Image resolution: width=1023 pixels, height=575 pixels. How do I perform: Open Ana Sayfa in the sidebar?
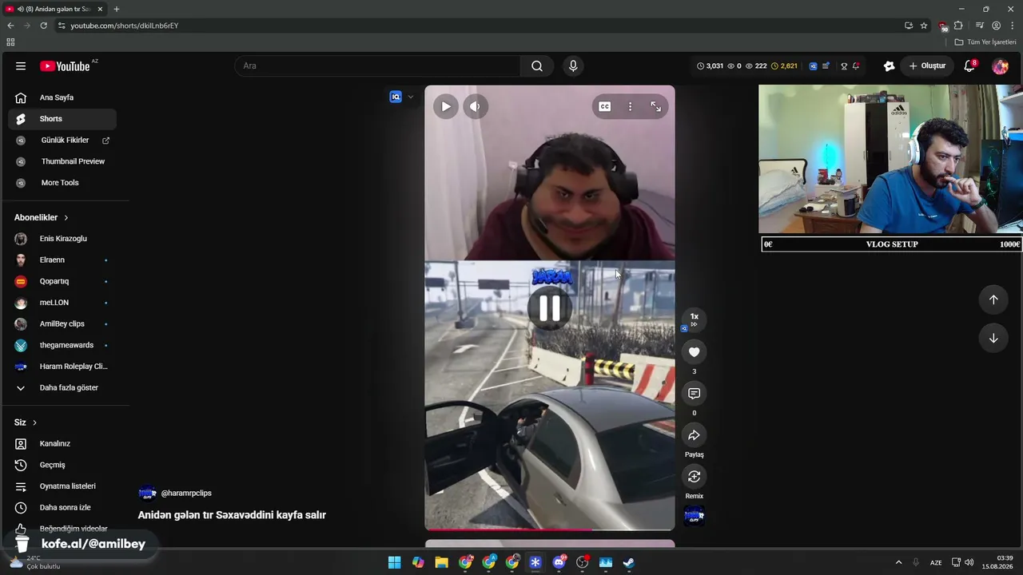62,97
